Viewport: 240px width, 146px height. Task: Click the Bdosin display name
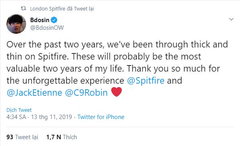tap(40, 20)
